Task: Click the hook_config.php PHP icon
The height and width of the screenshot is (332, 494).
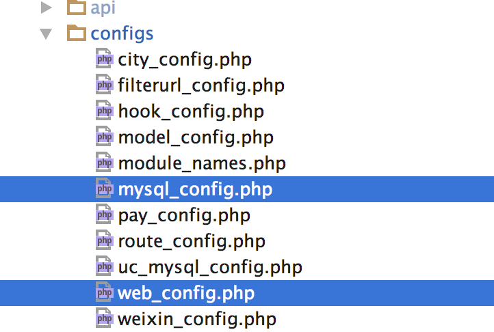Action: click(104, 111)
